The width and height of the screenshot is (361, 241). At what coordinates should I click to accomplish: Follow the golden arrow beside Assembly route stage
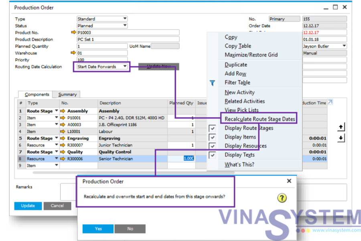pos(63,111)
